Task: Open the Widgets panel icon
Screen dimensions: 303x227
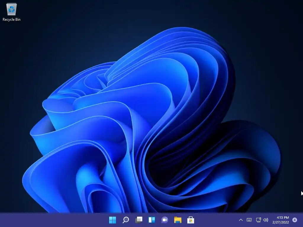Action: point(152,220)
